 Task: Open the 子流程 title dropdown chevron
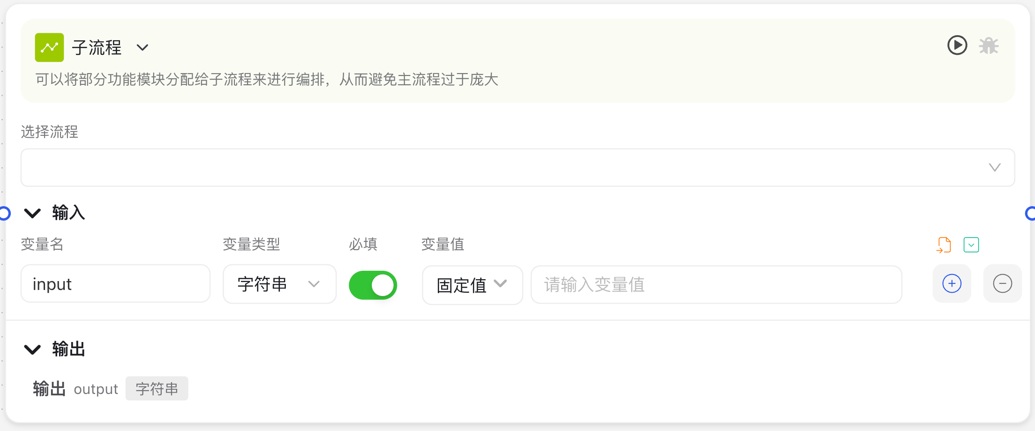142,47
